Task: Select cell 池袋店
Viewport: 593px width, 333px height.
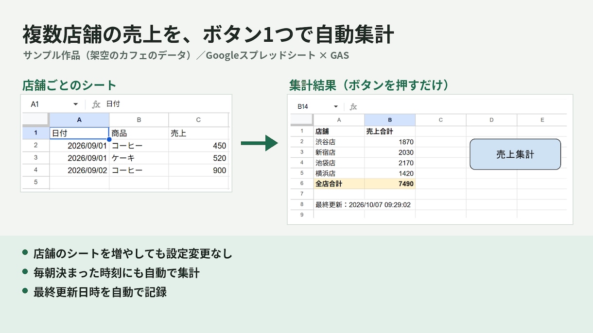Action: click(x=339, y=163)
